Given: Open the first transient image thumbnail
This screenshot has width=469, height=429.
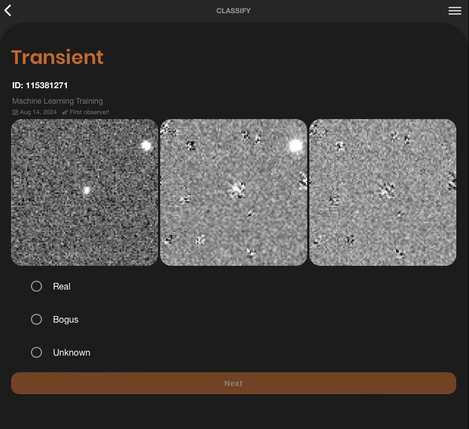Looking at the screenshot, I should click(x=85, y=192).
